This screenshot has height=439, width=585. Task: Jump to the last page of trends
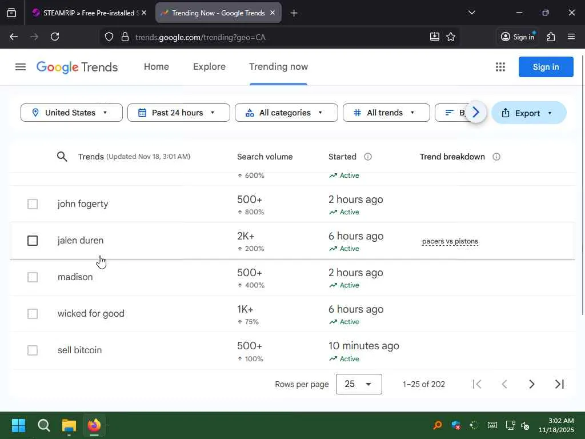pyautogui.click(x=559, y=384)
